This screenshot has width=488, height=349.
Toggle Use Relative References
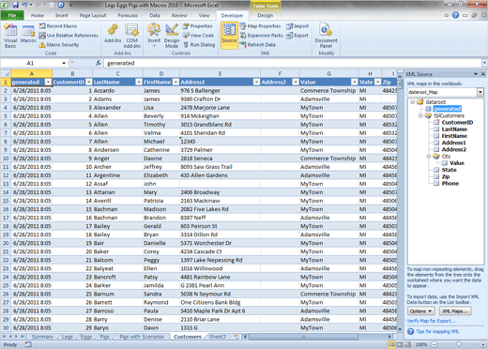click(x=69, y=36)
